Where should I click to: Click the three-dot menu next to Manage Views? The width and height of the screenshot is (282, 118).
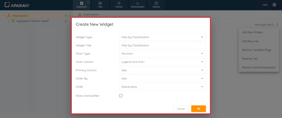277,25
